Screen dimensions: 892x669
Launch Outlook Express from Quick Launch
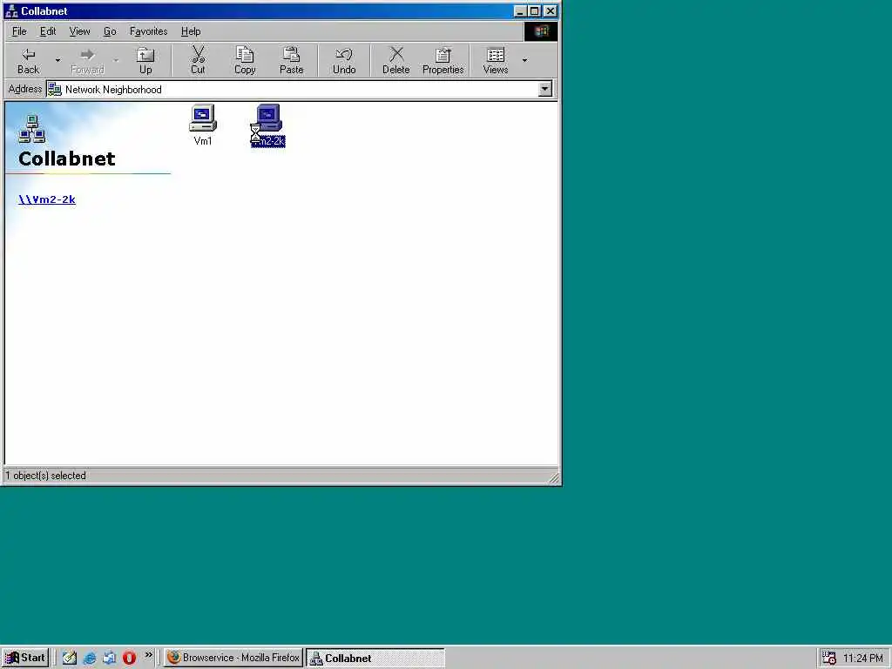[x=109, y=658]
